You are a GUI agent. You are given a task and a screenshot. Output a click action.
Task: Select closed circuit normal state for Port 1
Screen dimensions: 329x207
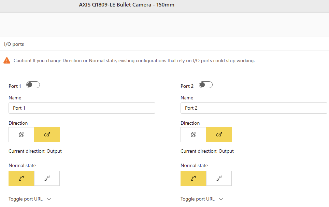[47, 178]
